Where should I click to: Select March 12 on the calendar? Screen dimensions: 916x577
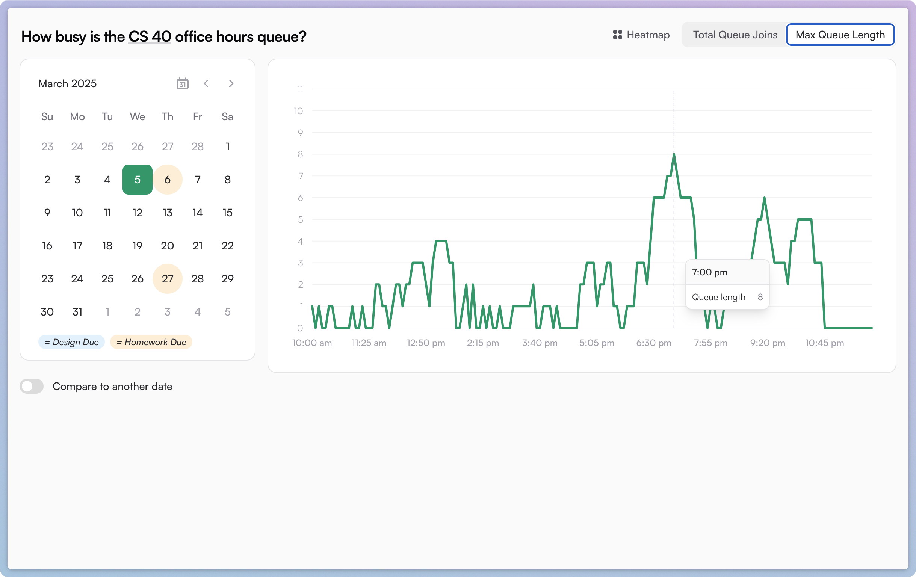[137, 213]
